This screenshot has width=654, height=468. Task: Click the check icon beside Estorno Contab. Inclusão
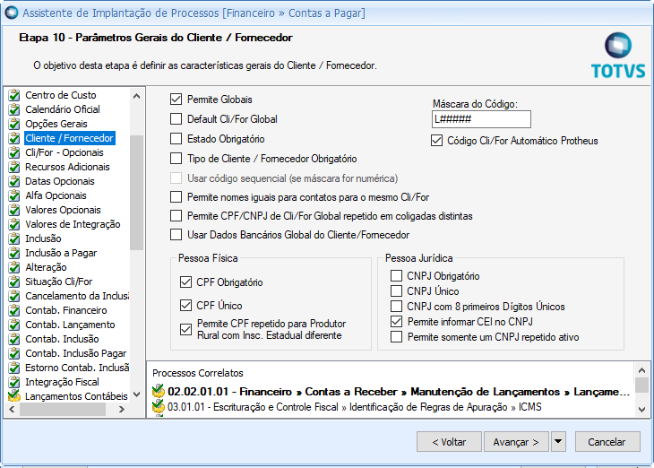point(14,368)
